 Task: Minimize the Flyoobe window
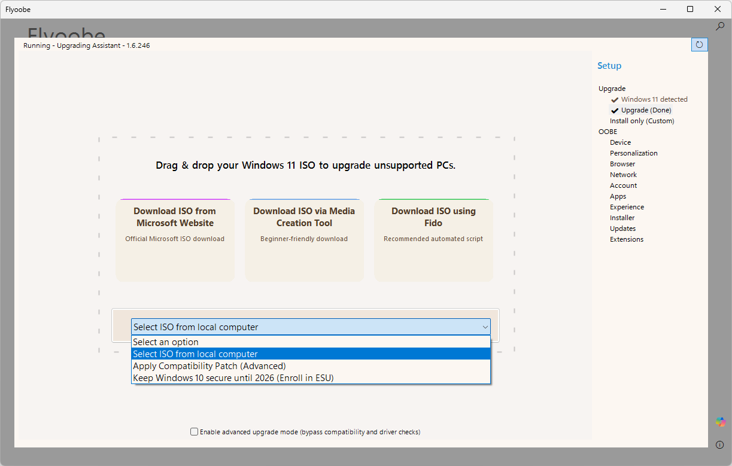click(663, 9)
